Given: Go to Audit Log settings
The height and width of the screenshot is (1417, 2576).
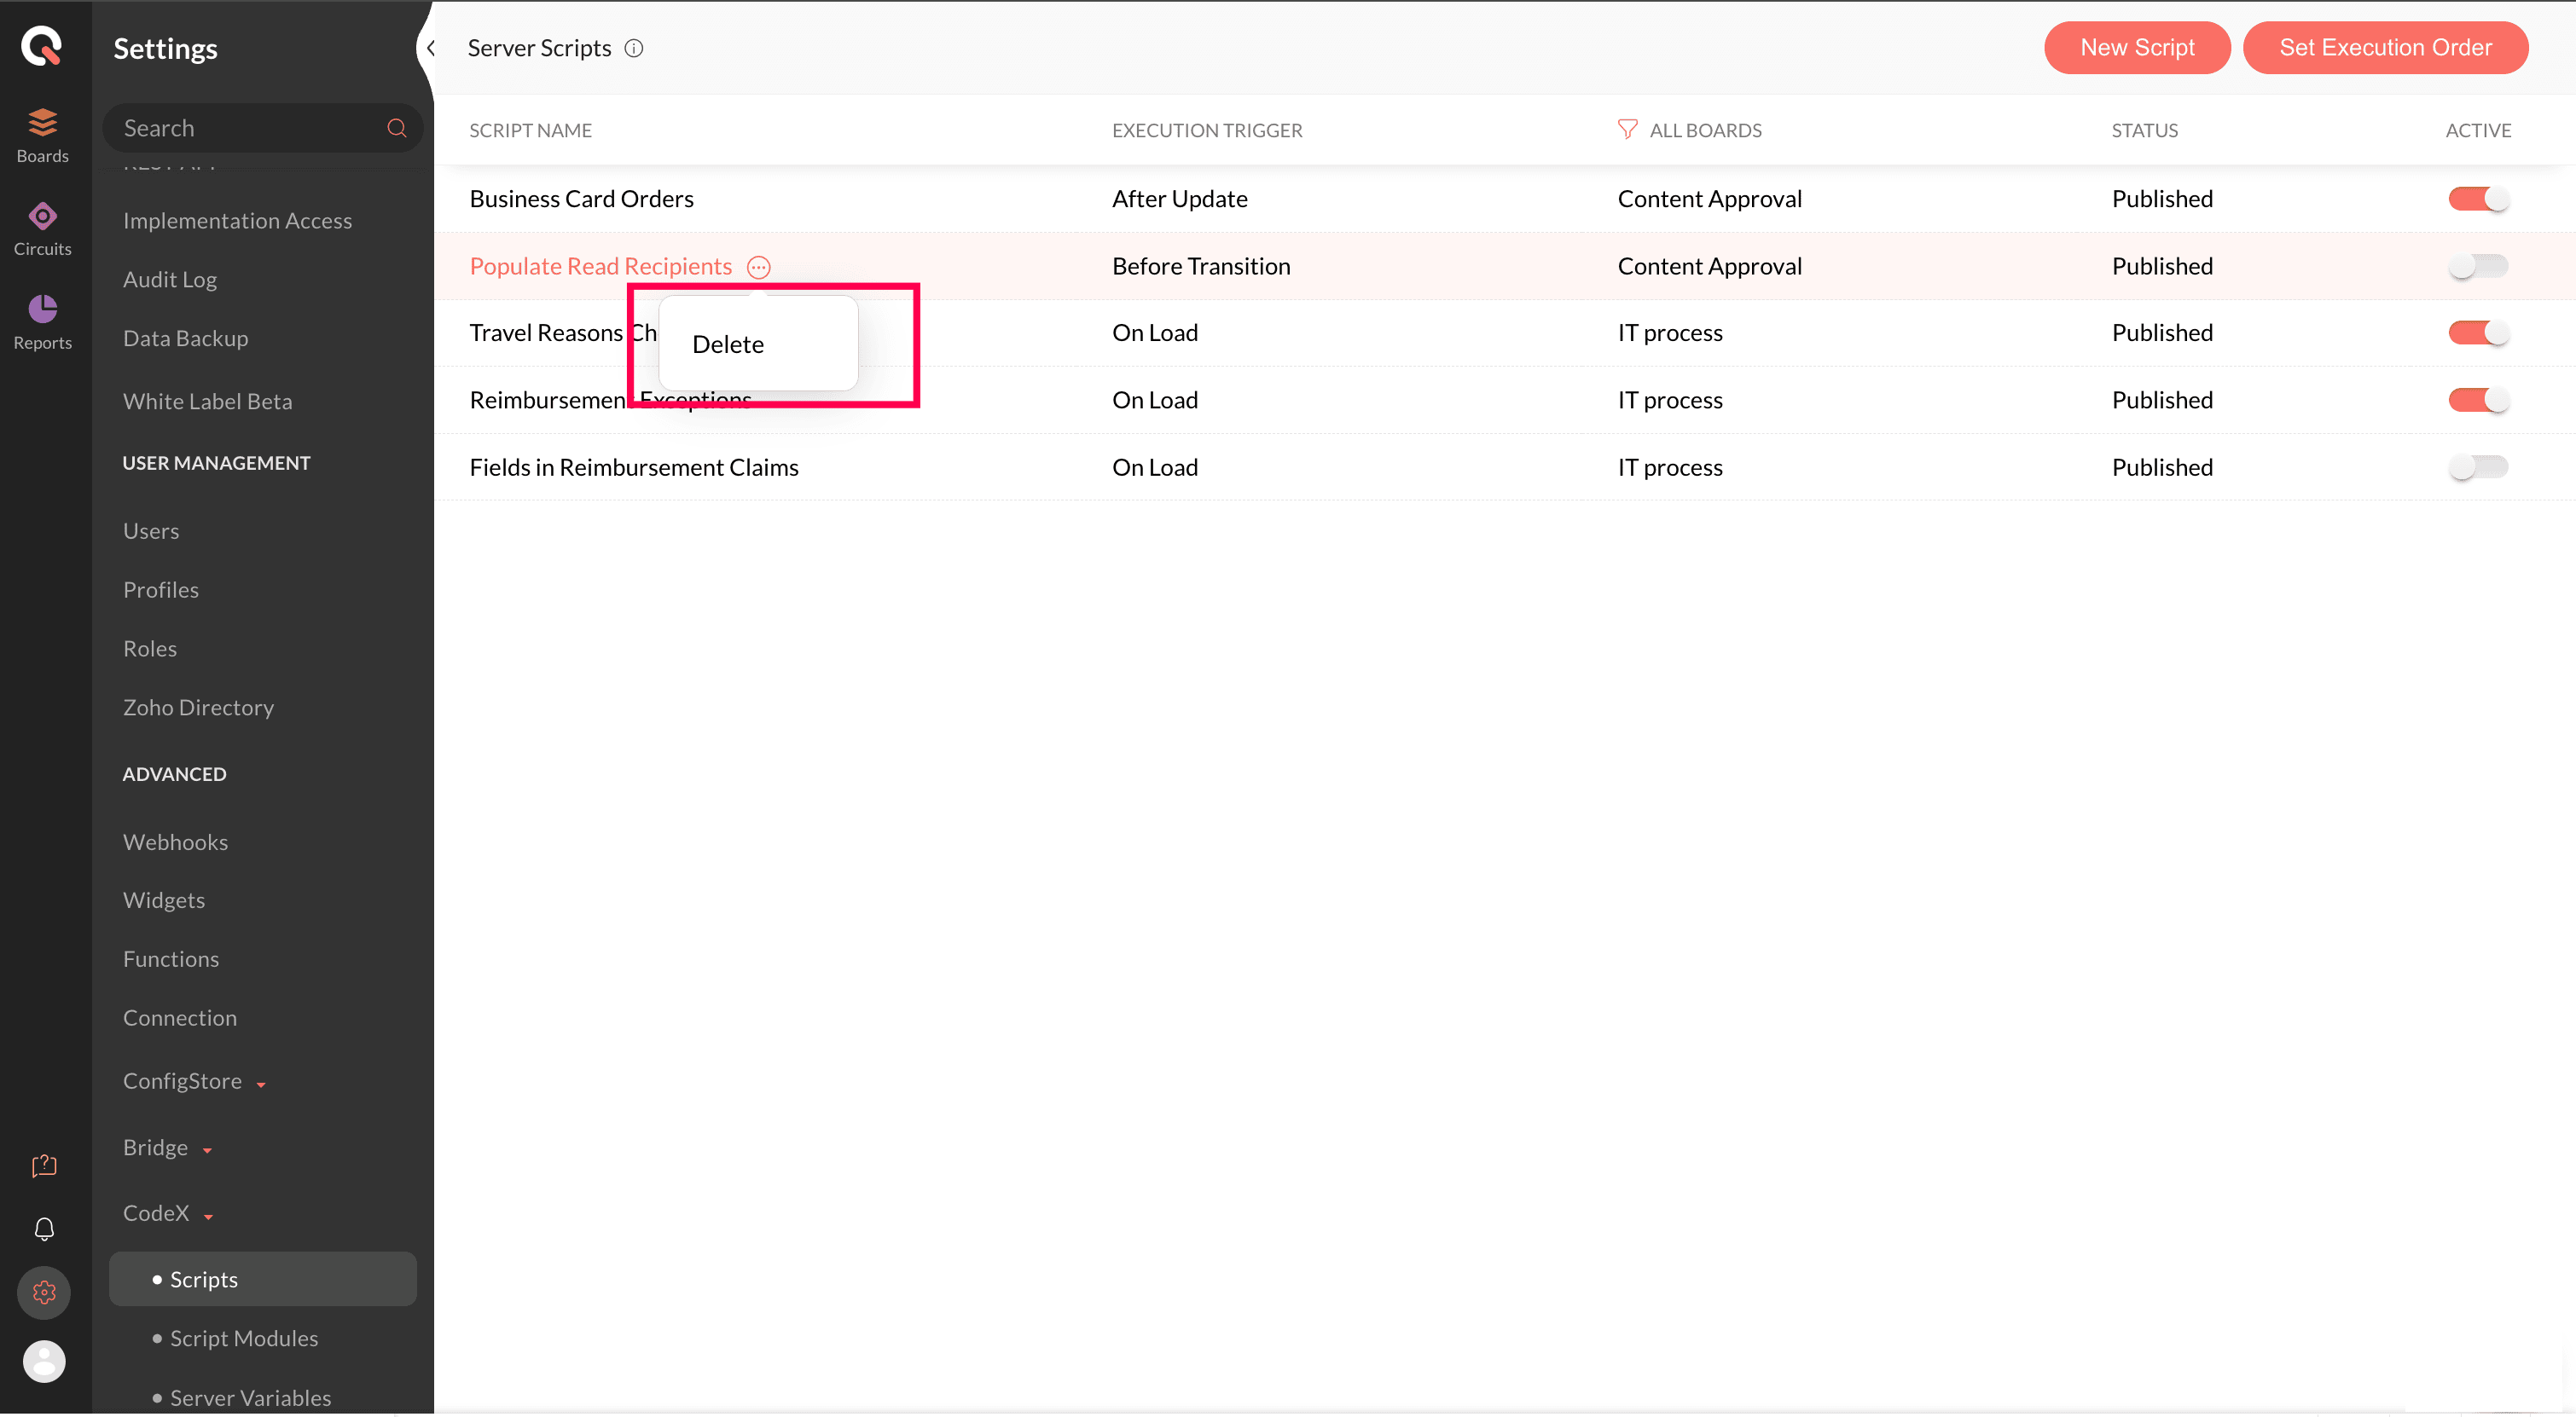Looking at the screenshot, I should (x=170, y=280).
